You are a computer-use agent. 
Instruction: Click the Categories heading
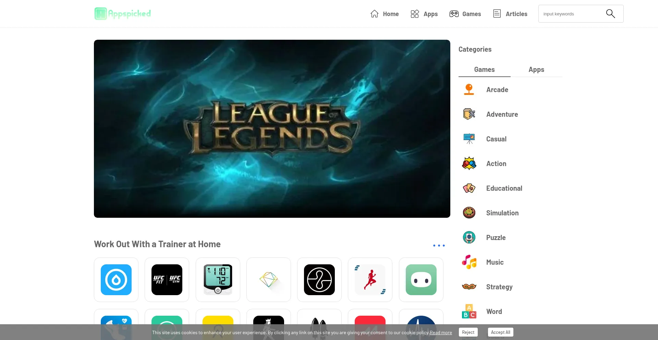475,49
